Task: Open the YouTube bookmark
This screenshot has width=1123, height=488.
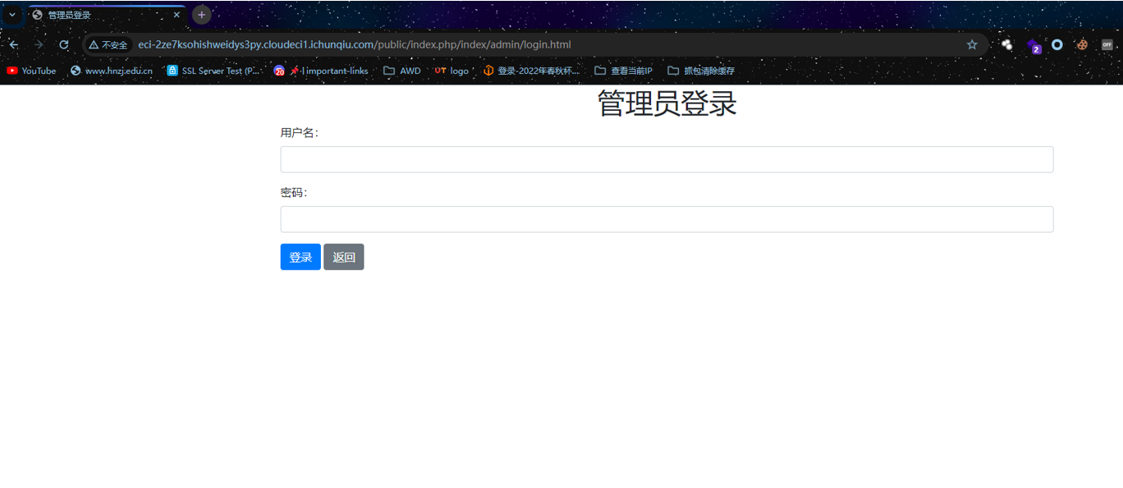Action: [x=32, y=71]
